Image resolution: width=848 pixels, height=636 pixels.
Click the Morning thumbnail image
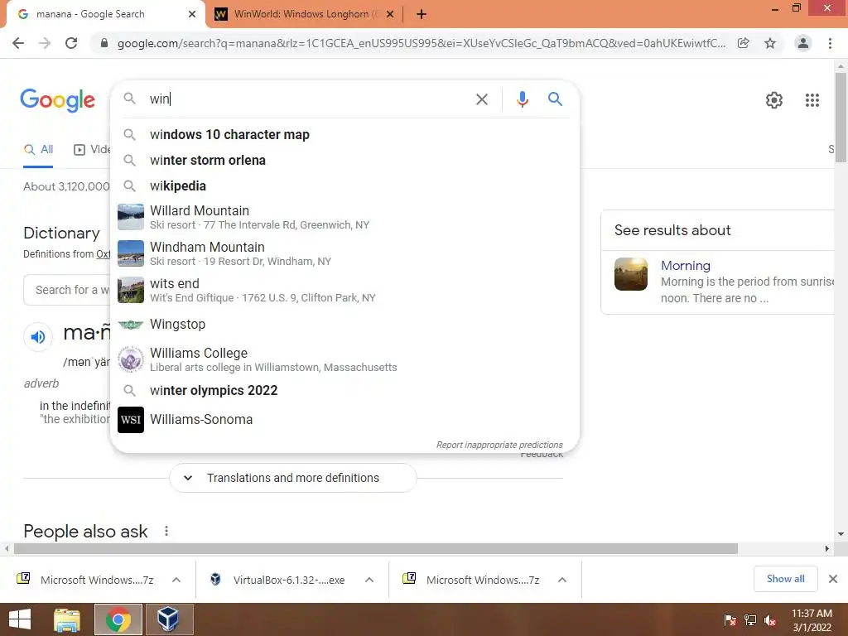point(630,274)
